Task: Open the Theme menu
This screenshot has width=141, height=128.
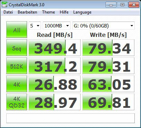Action: click(x=49, y=12)
